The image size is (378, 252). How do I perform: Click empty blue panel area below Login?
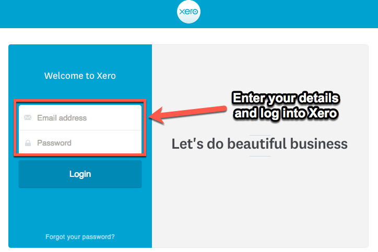click(x=80, y=210)
